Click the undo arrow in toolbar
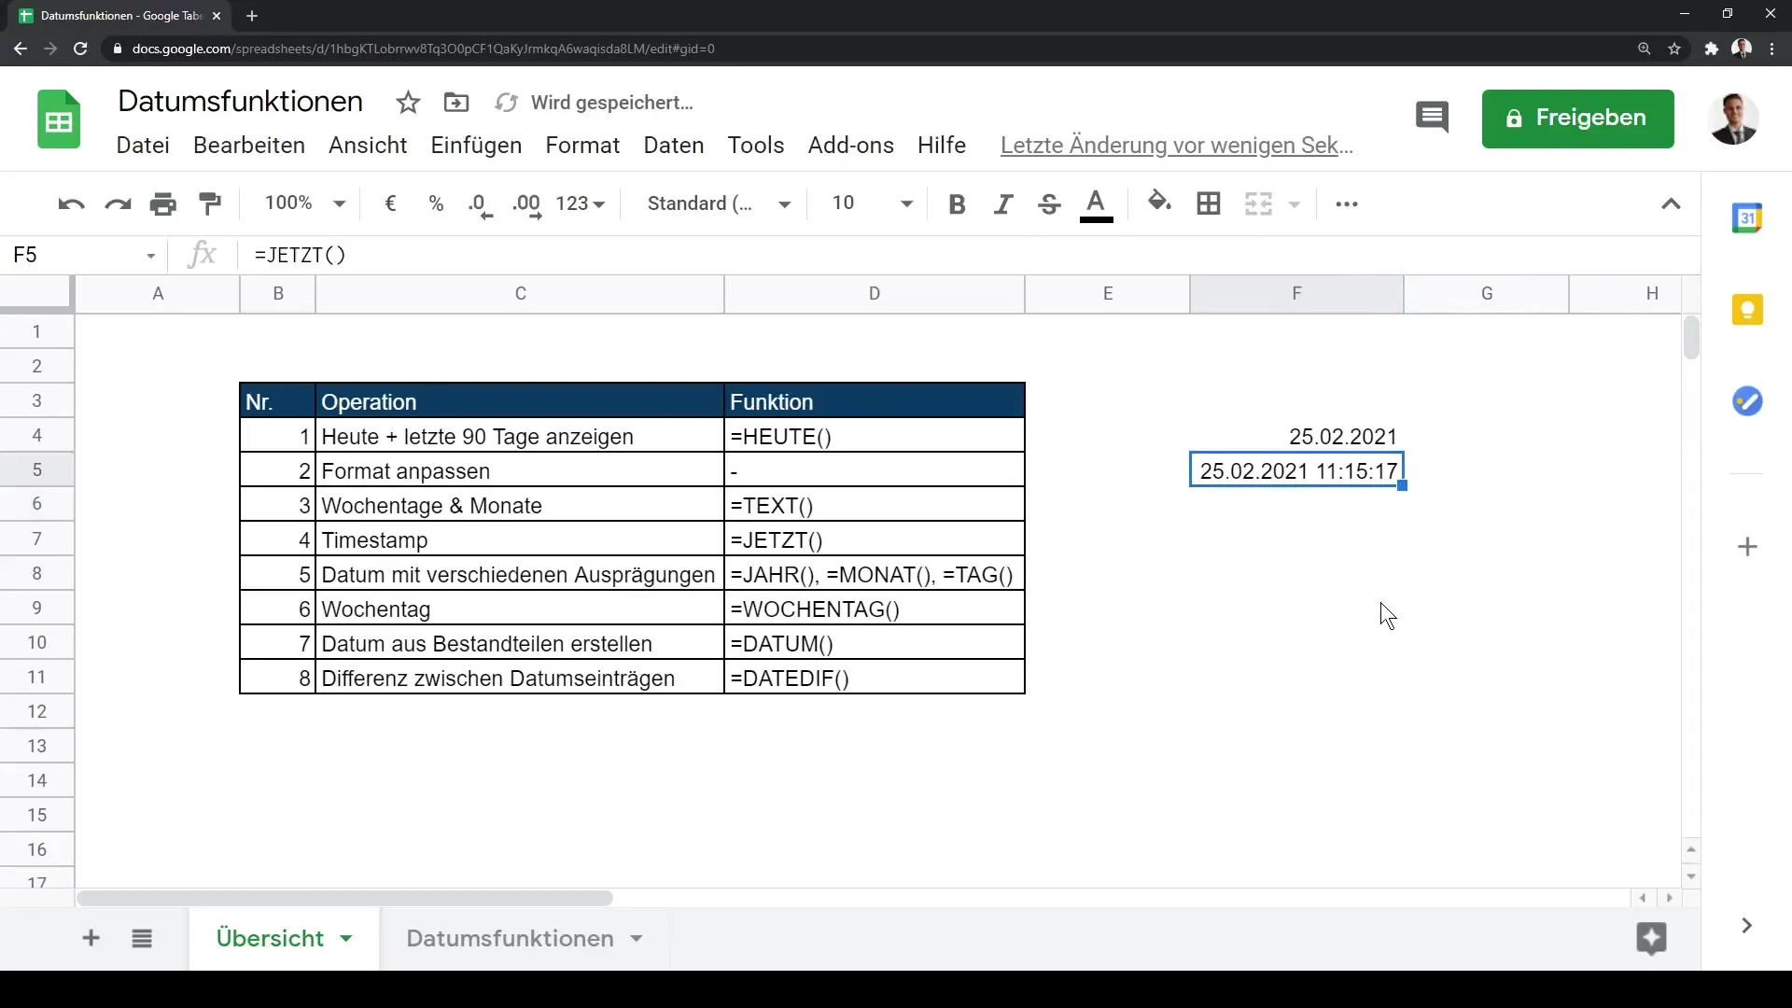Screen dimensions: 1792x1008 71,204
